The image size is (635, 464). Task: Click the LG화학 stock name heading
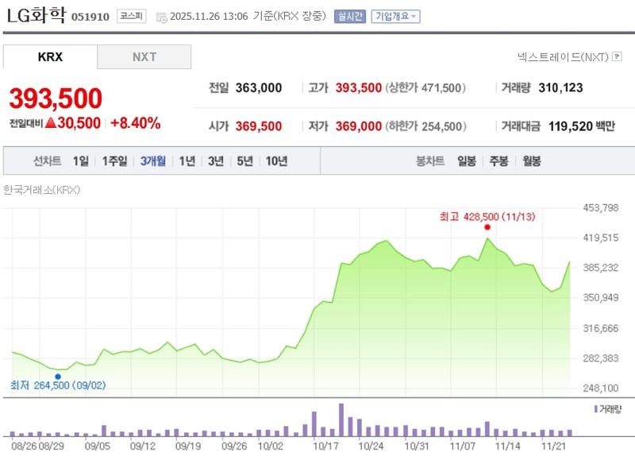click(35, 16)
